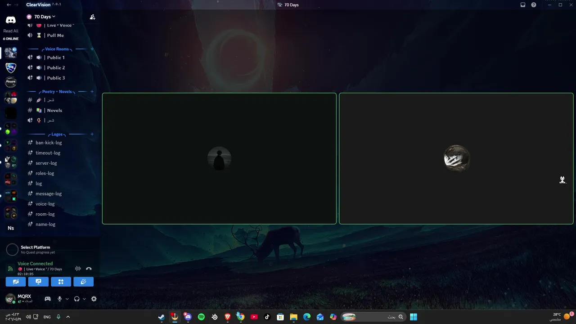The width and height of the screenshot is (576, 324).
Task: Click the invite people icon beside 70 Days
Action: pyautogui.click(x=92, y=17)
